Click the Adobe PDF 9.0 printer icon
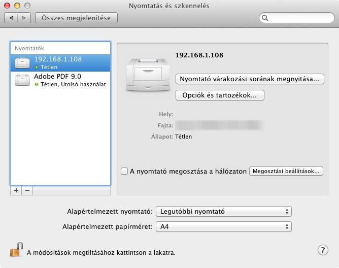 tap(22, 80)
